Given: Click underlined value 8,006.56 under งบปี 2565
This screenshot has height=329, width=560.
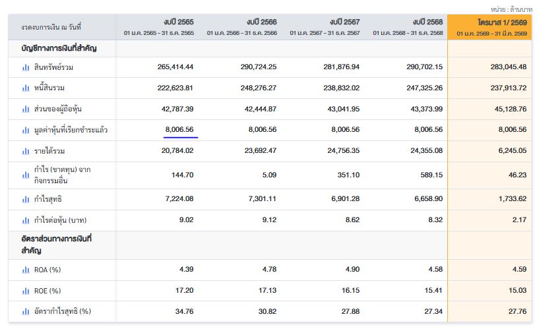Looking at the screenshot, I should click(179, 129).
